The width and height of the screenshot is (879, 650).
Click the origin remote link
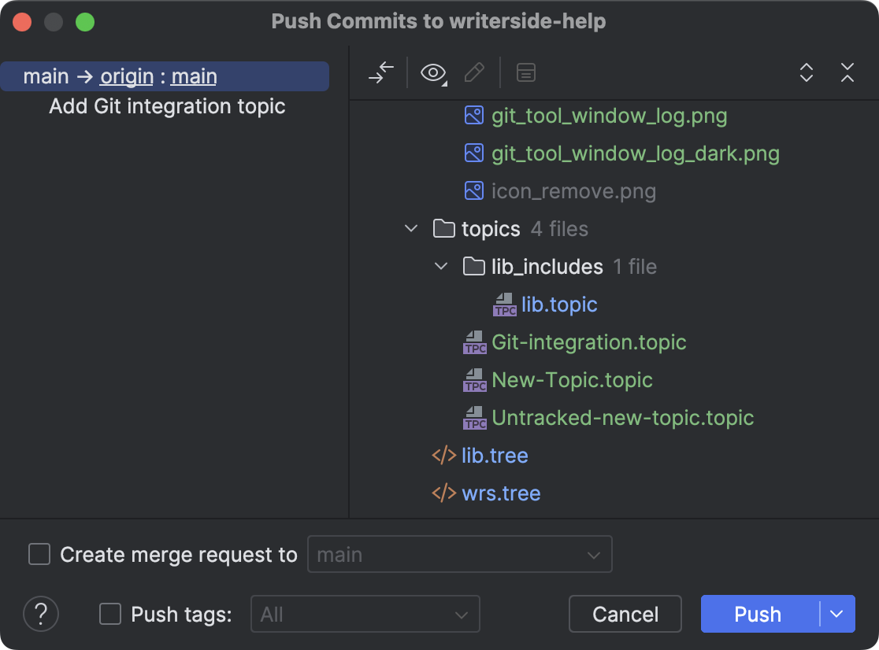coord(126,76)
